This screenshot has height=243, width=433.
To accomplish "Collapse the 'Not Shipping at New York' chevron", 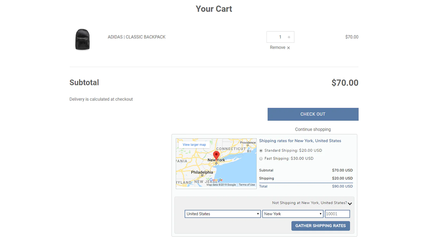I will (350, 204).
